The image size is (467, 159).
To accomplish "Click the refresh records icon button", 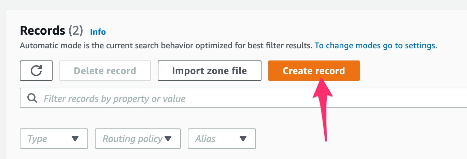I will (x=36, y=71).
